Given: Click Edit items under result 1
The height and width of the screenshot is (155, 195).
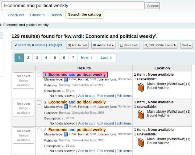Looking at the screenshot, I should click(x=124, y=96).
